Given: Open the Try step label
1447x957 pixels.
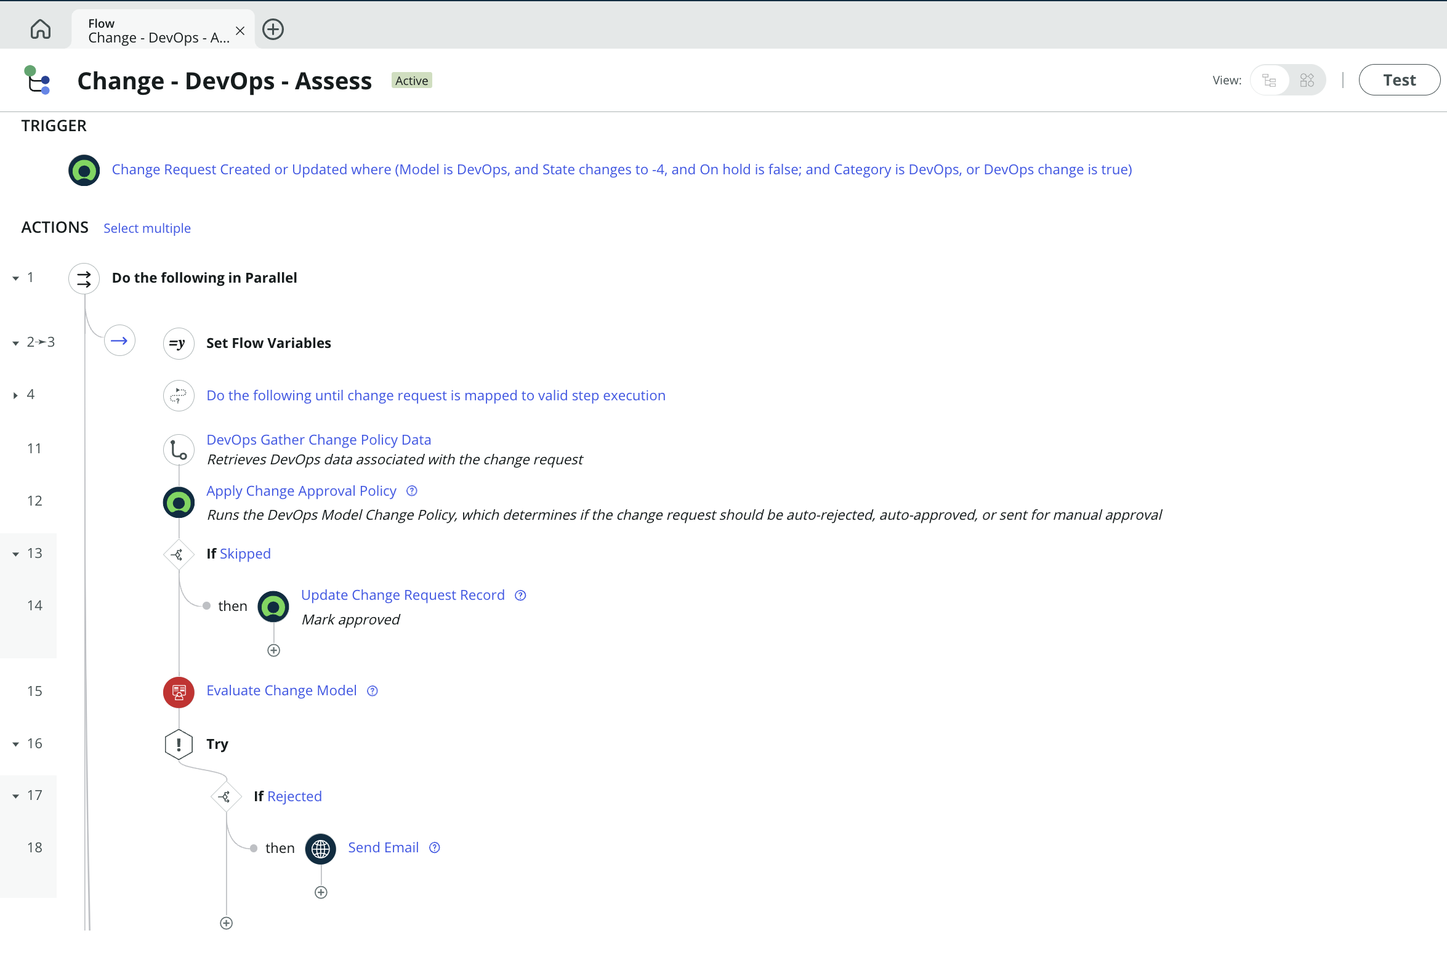Looking at the screenshot, I should [217, 744].
